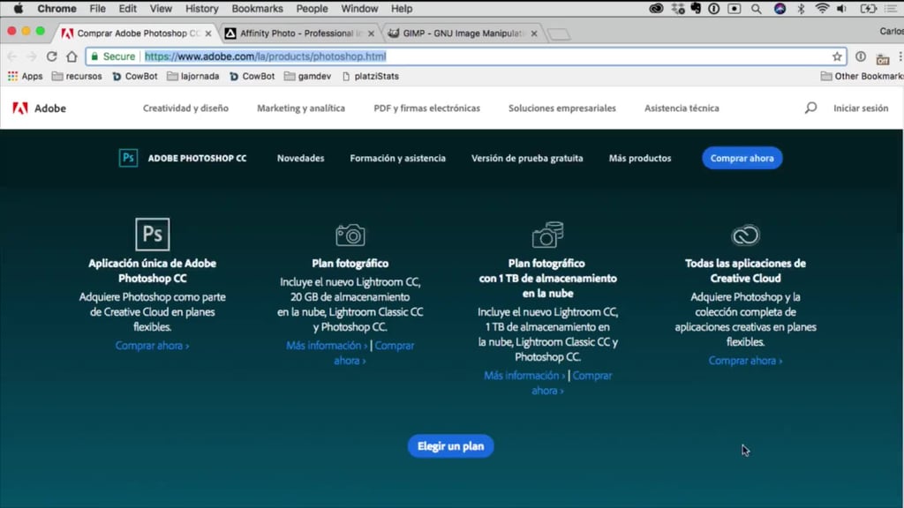Open the Siri icon in the menu bar
This screenshot has height=508, width=904.
coord(780,9)
